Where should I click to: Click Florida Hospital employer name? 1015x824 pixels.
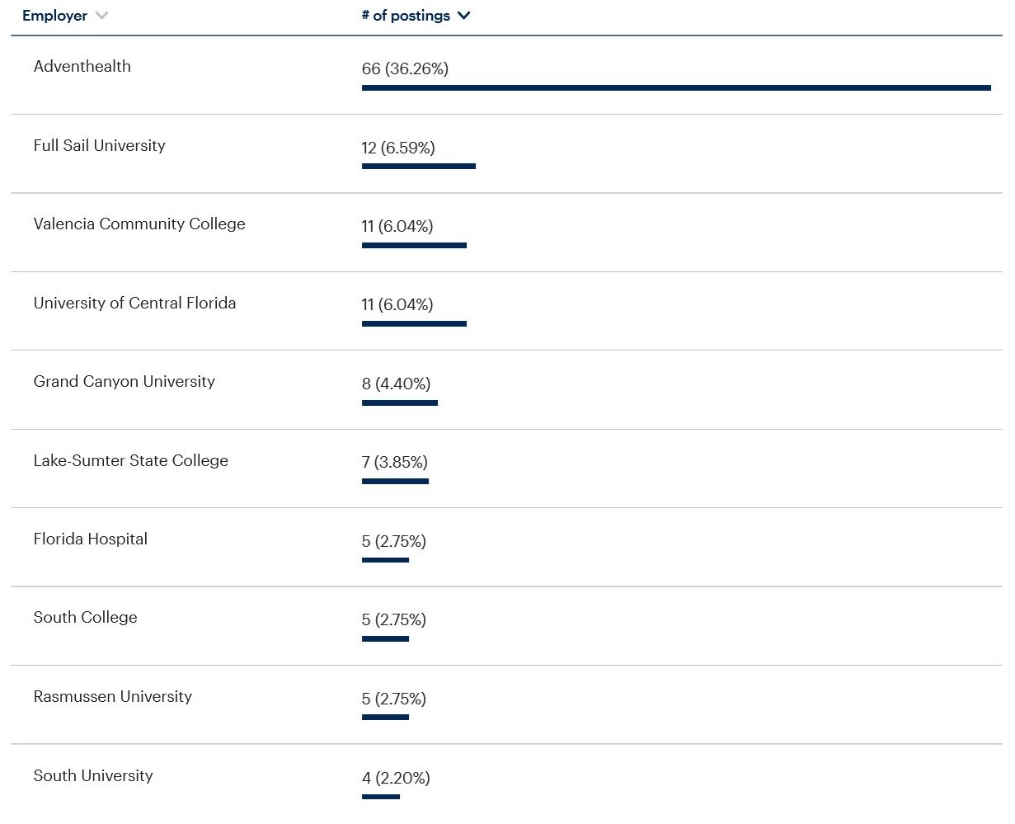[90, 539]
